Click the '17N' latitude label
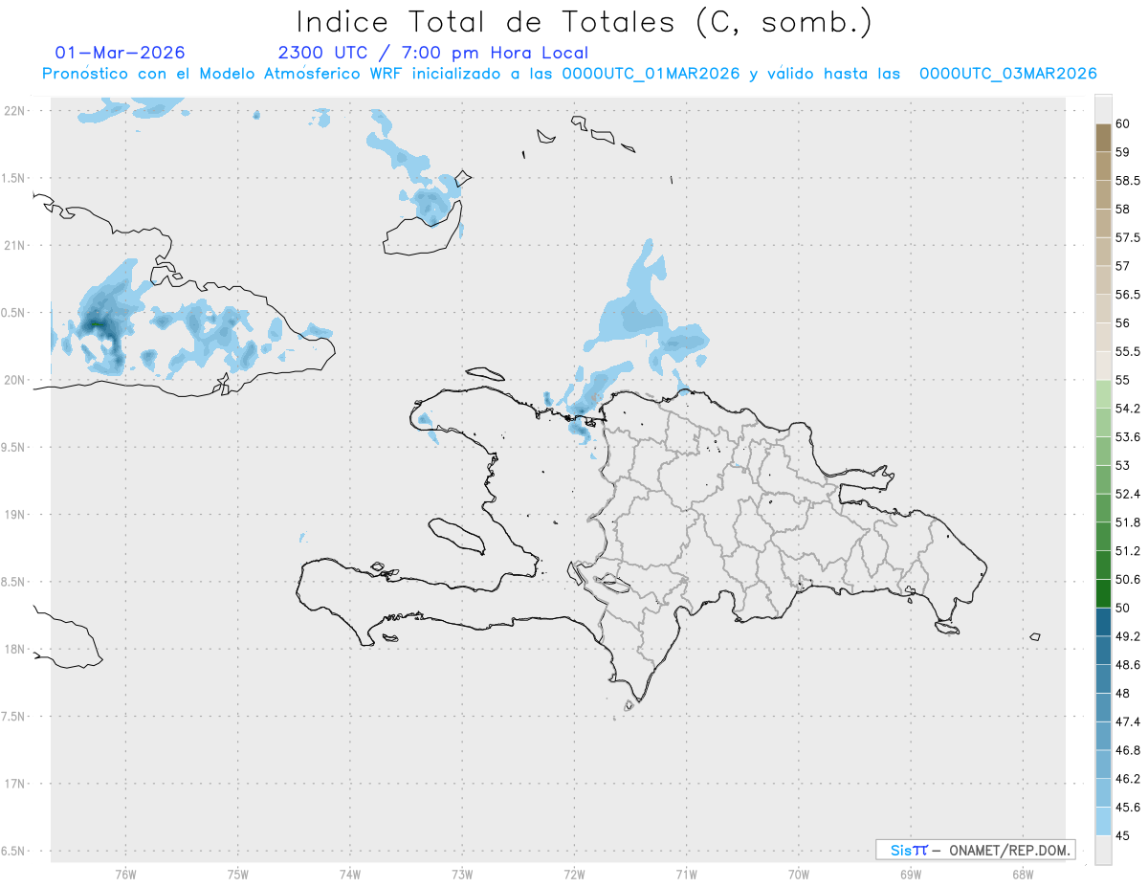The width and height of the screenshot is (1148, 887). pyautogui.click(x=14, y=784)
